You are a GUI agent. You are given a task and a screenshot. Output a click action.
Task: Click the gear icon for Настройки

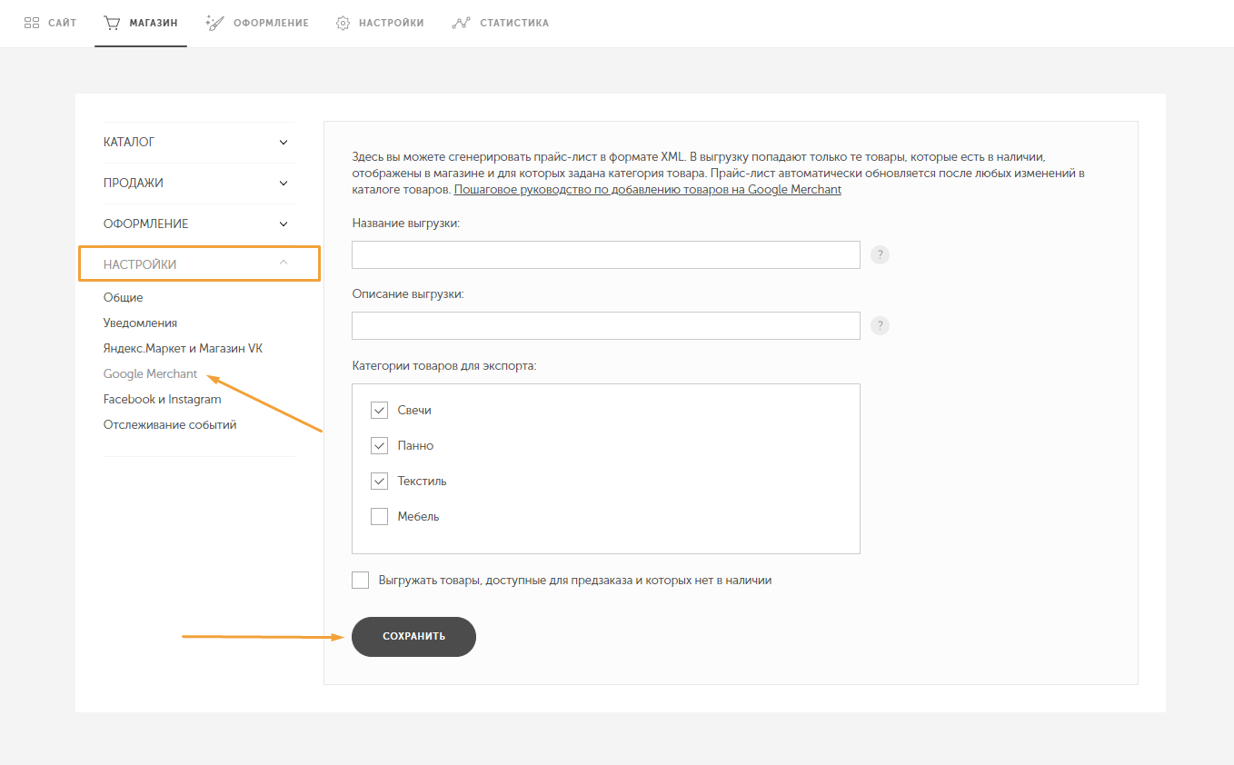[343, 23]
